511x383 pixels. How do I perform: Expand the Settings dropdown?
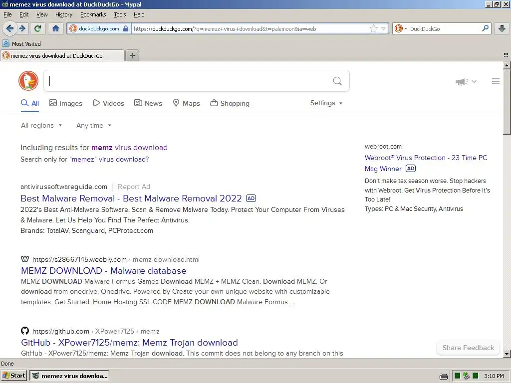[x=326, y=103]
